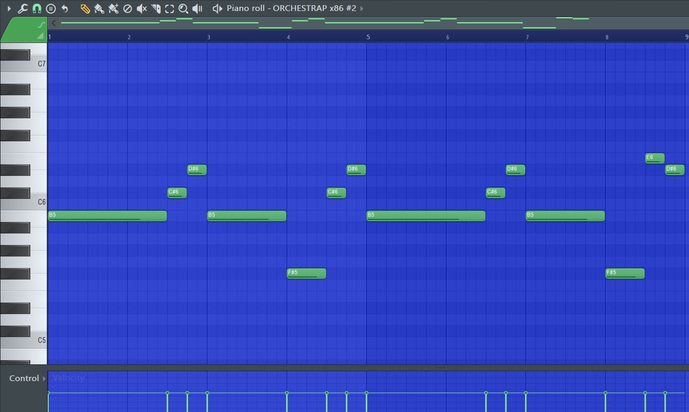This screenshot has width=689, height=412.
Task: Select the Paint brush tool
Action: click(99, 8)
